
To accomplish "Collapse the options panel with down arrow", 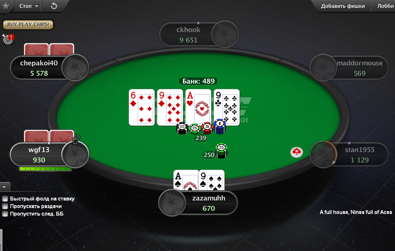I will point(5,187).
